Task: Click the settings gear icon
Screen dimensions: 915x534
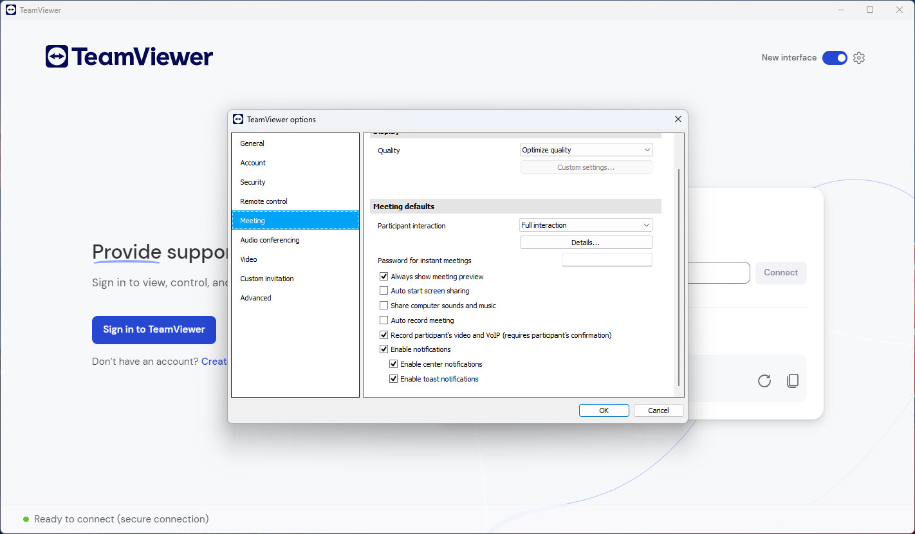Action: click(859, 58)
